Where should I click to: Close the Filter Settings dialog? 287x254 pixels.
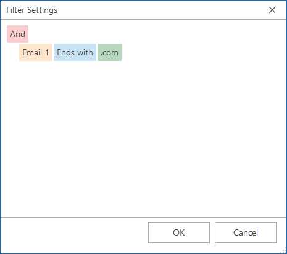(272, 10)
